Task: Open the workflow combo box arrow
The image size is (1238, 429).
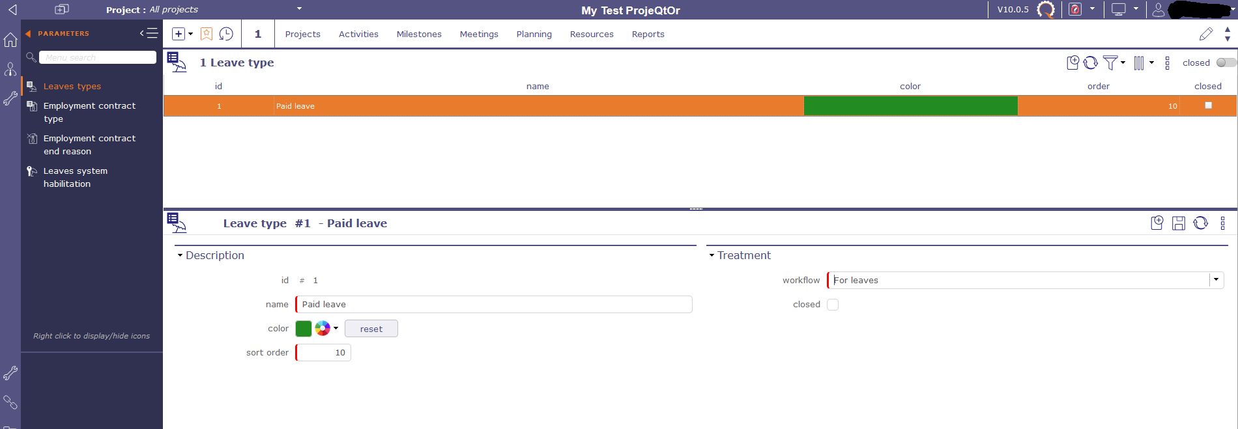Action: click(x=1216, y=279)
